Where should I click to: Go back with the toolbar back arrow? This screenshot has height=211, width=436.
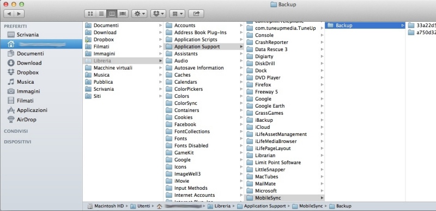[x=9, y=14]
